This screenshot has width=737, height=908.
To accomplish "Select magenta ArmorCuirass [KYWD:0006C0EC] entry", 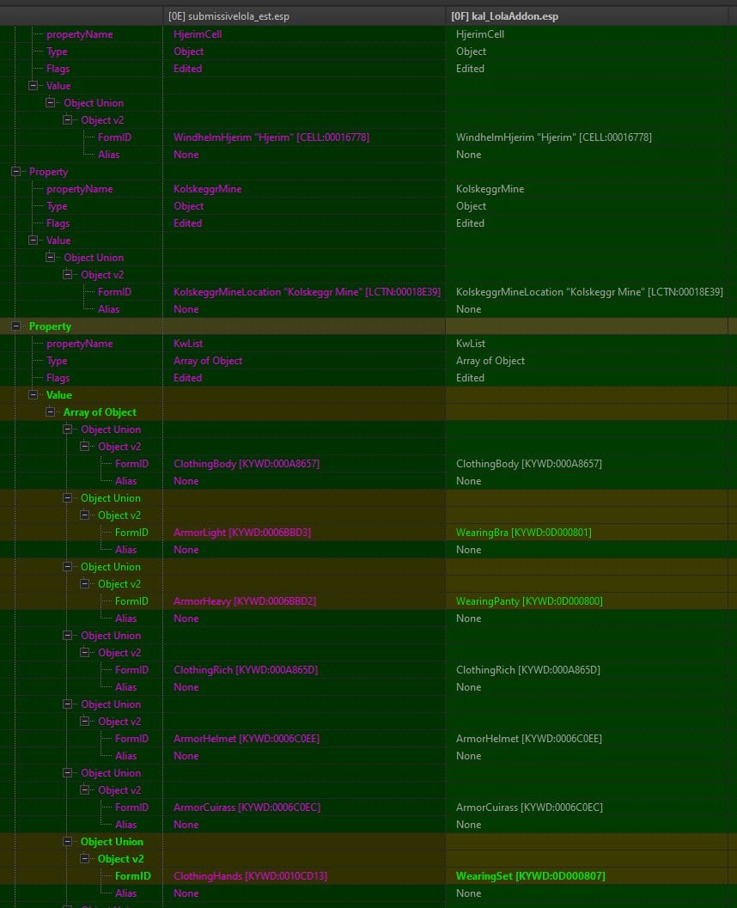I will coord(247,807).
